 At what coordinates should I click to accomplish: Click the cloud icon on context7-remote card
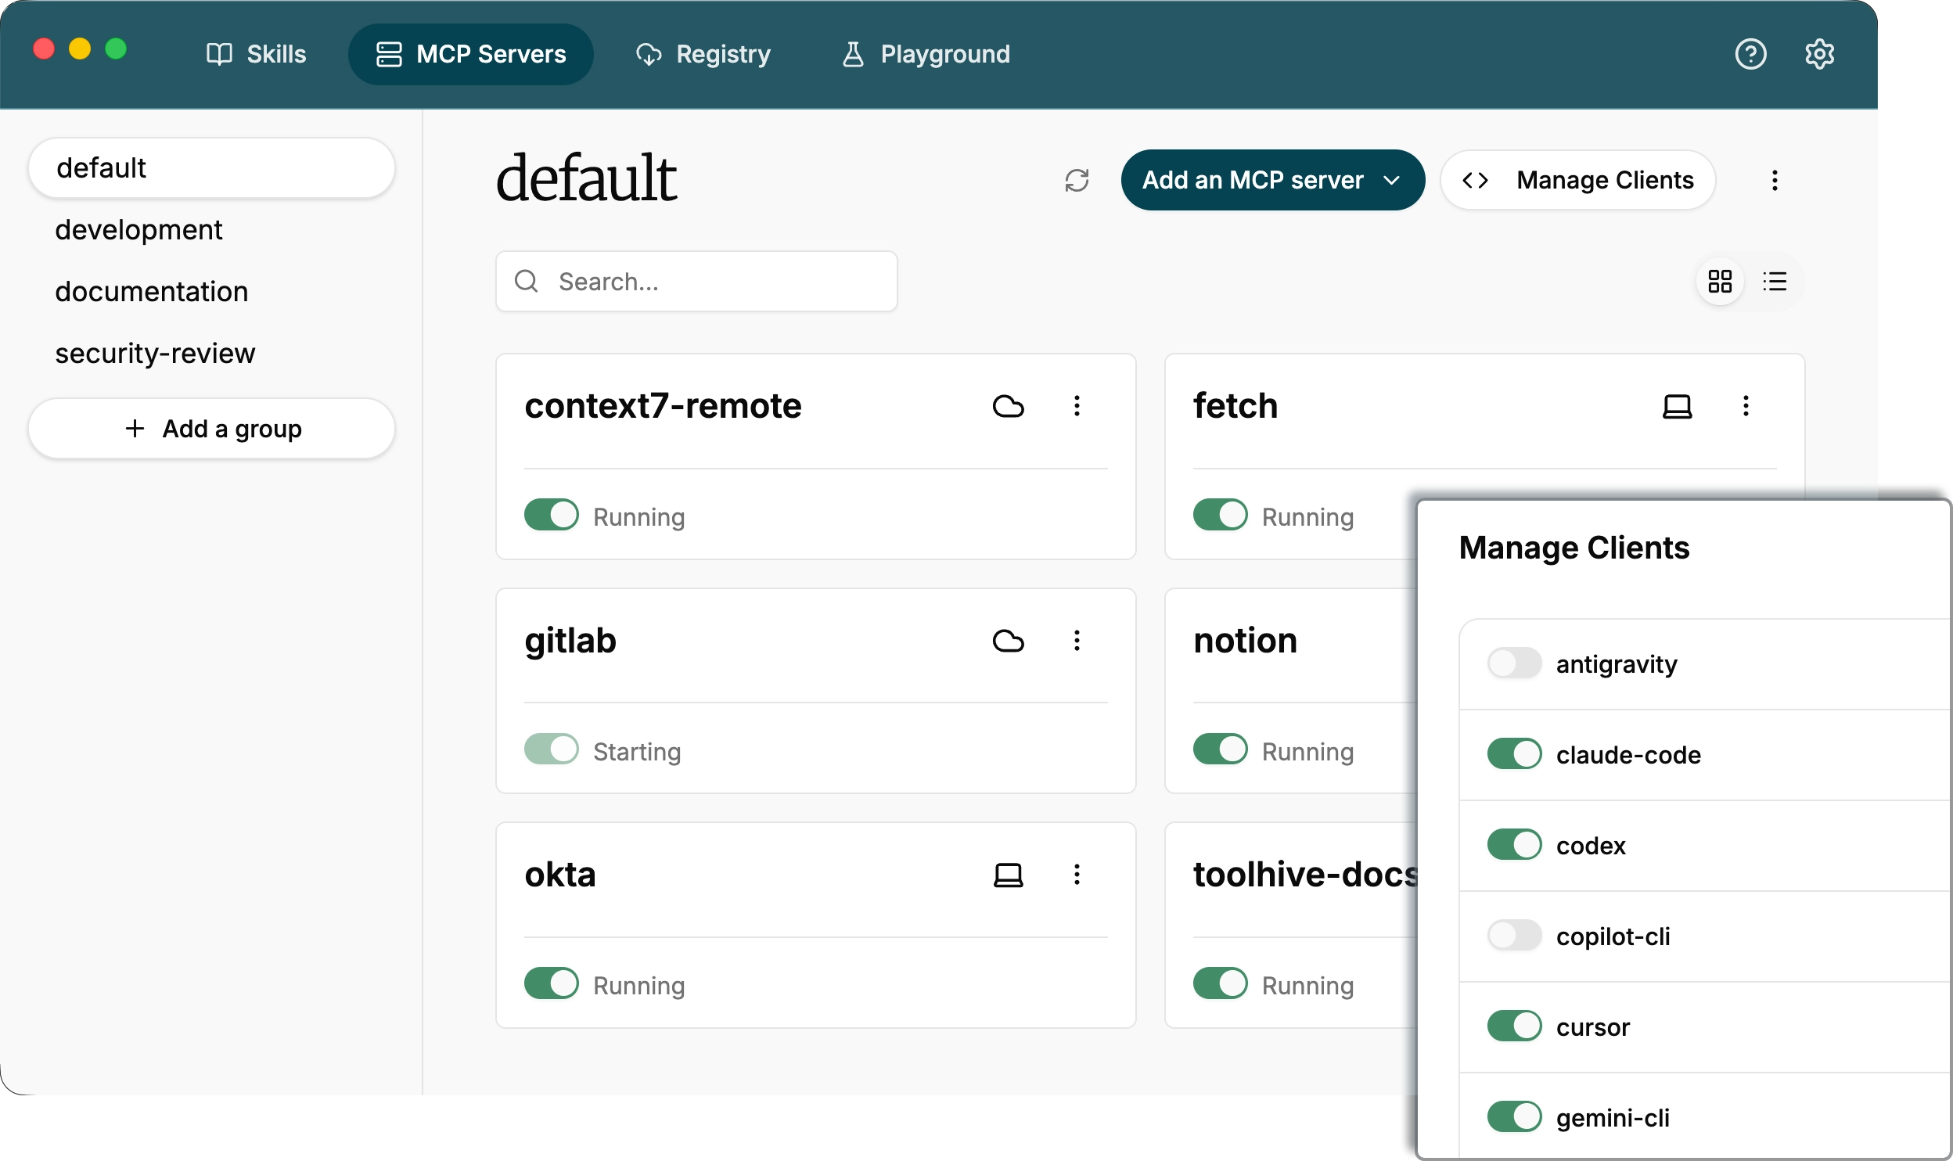point(1008,406)
